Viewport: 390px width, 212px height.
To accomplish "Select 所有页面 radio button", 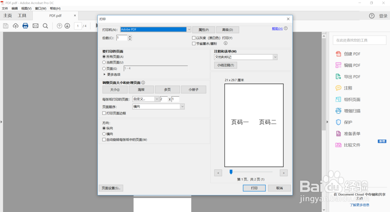I will click(x=104, y=57).
